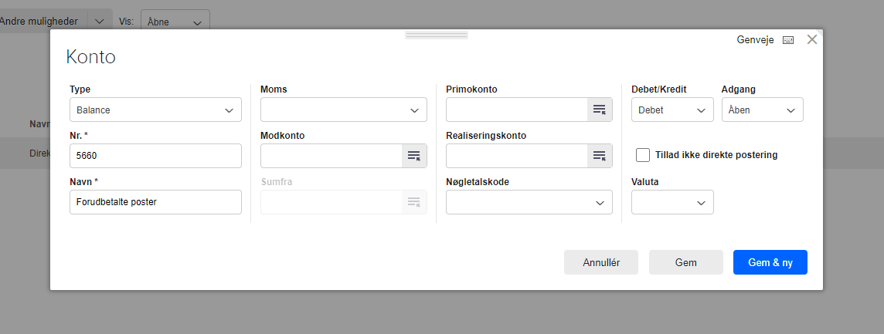This screenshot has height=334, width=884.
Task: Open the Modkonto account lookup icon
Action: coord(414,156)
